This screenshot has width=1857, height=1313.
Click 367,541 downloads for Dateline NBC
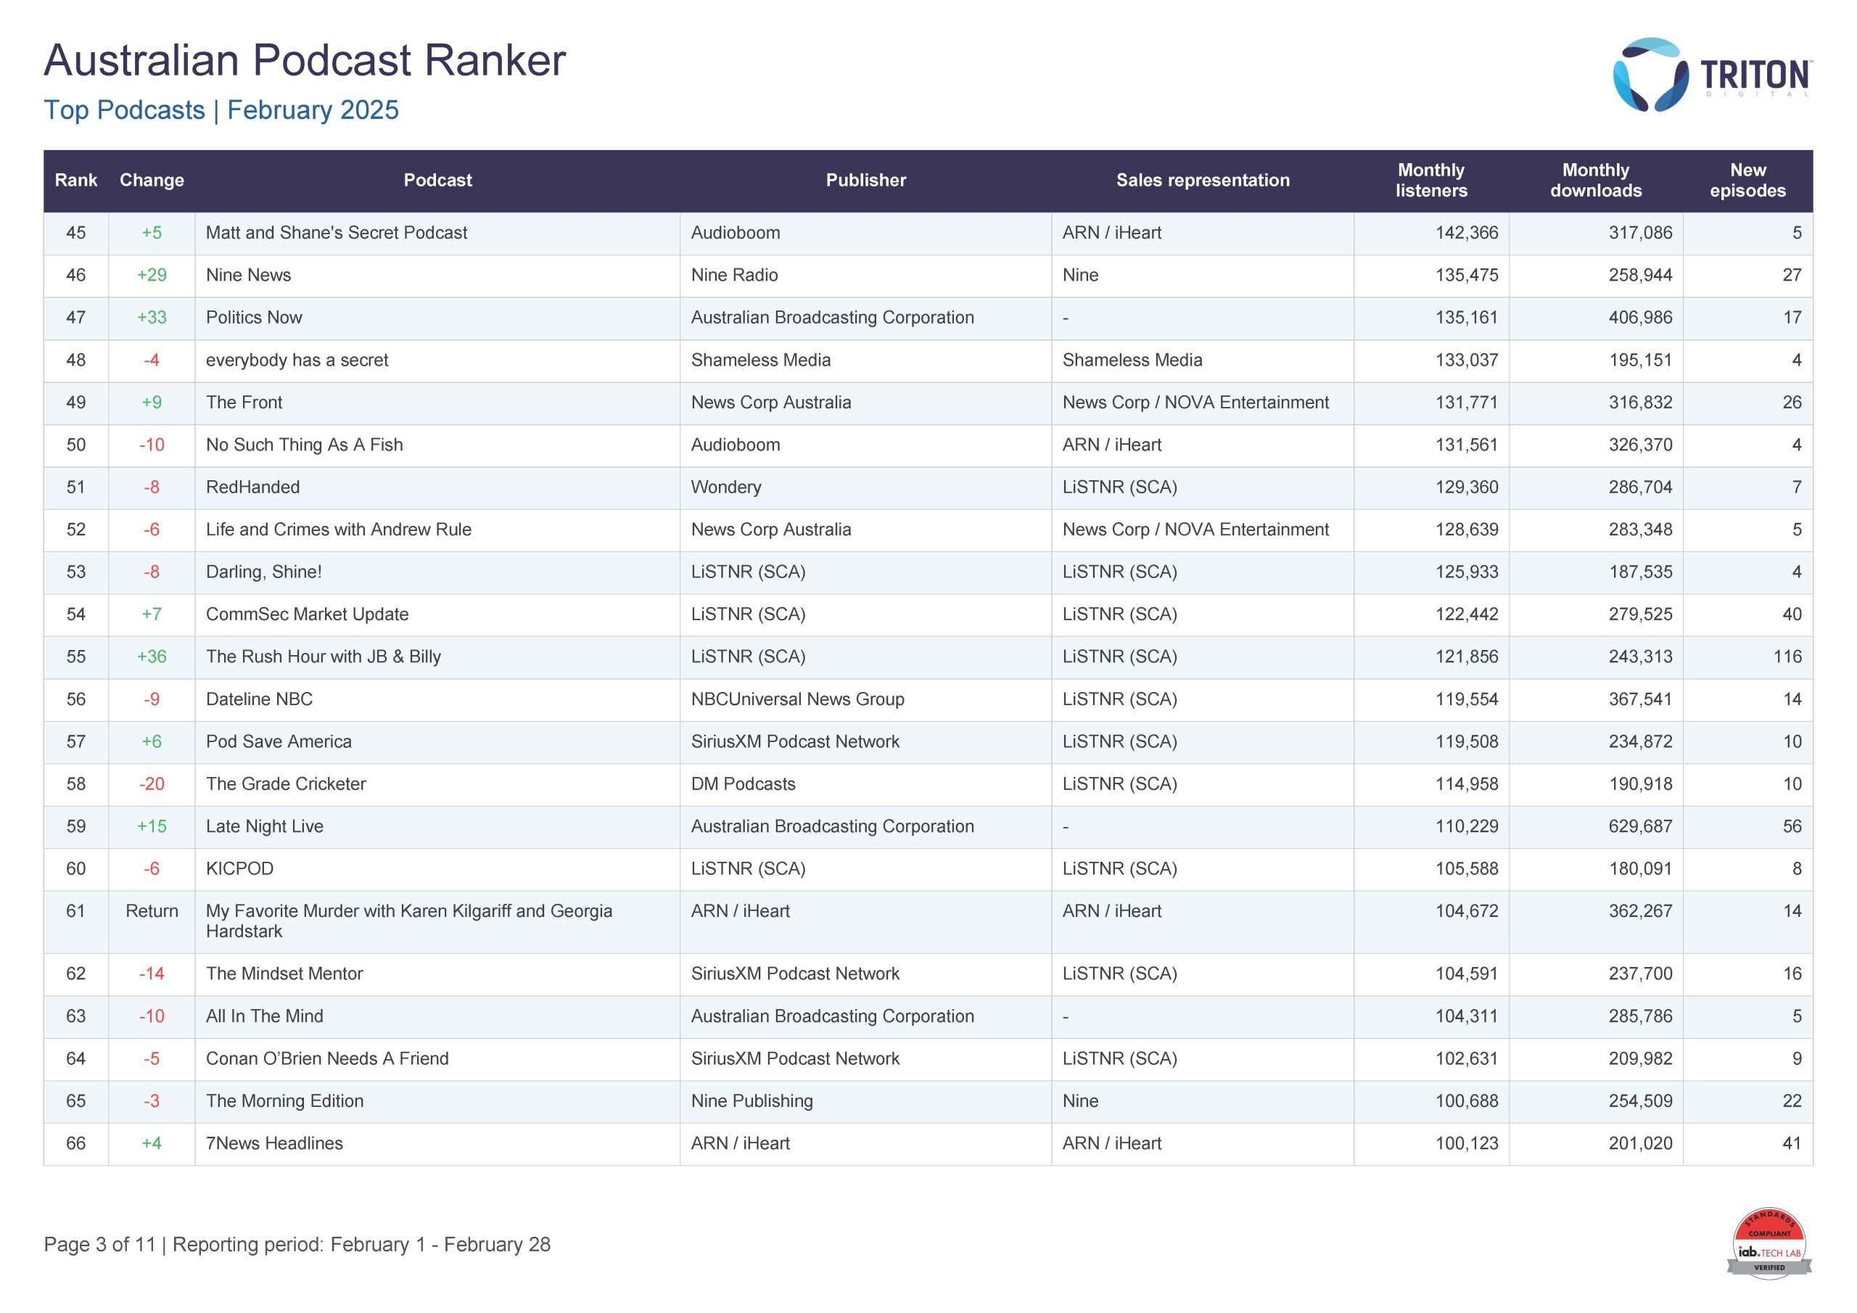click(x=1640, y=699)
